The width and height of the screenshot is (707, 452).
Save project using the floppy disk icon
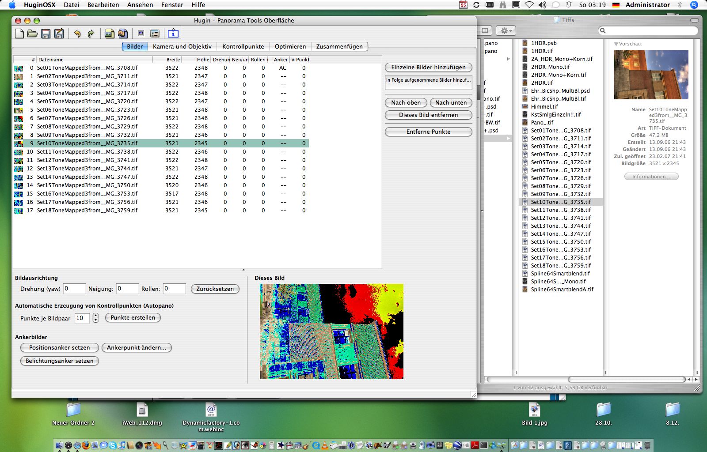[x=46, y=34]
